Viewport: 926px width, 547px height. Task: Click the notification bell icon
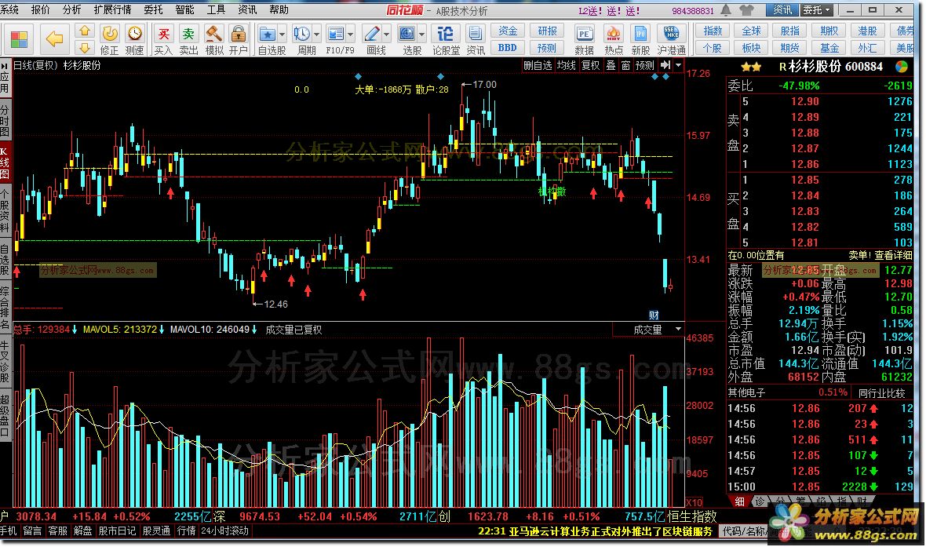point(727,10)
